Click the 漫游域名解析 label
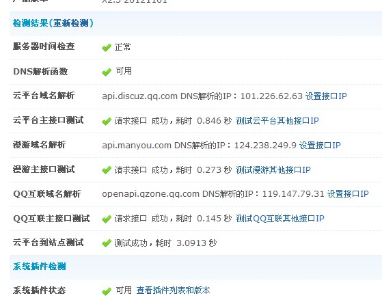The height and width of the screenshot is (300, 382). [39, 145]
